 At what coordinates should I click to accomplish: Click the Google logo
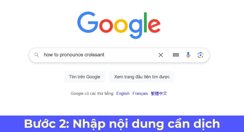[x=119, y=25]
